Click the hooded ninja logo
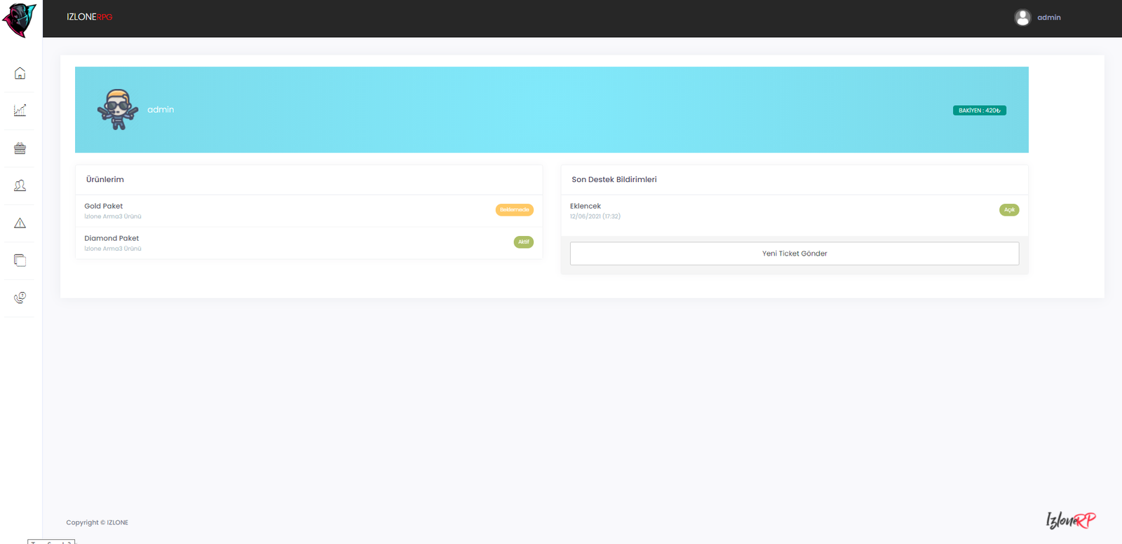The width and height of the screenshot is (1122, 544). (x=19, y=20)
